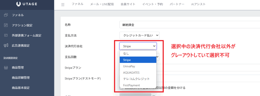Click the UTAGE logo icon

click(18, 4)
